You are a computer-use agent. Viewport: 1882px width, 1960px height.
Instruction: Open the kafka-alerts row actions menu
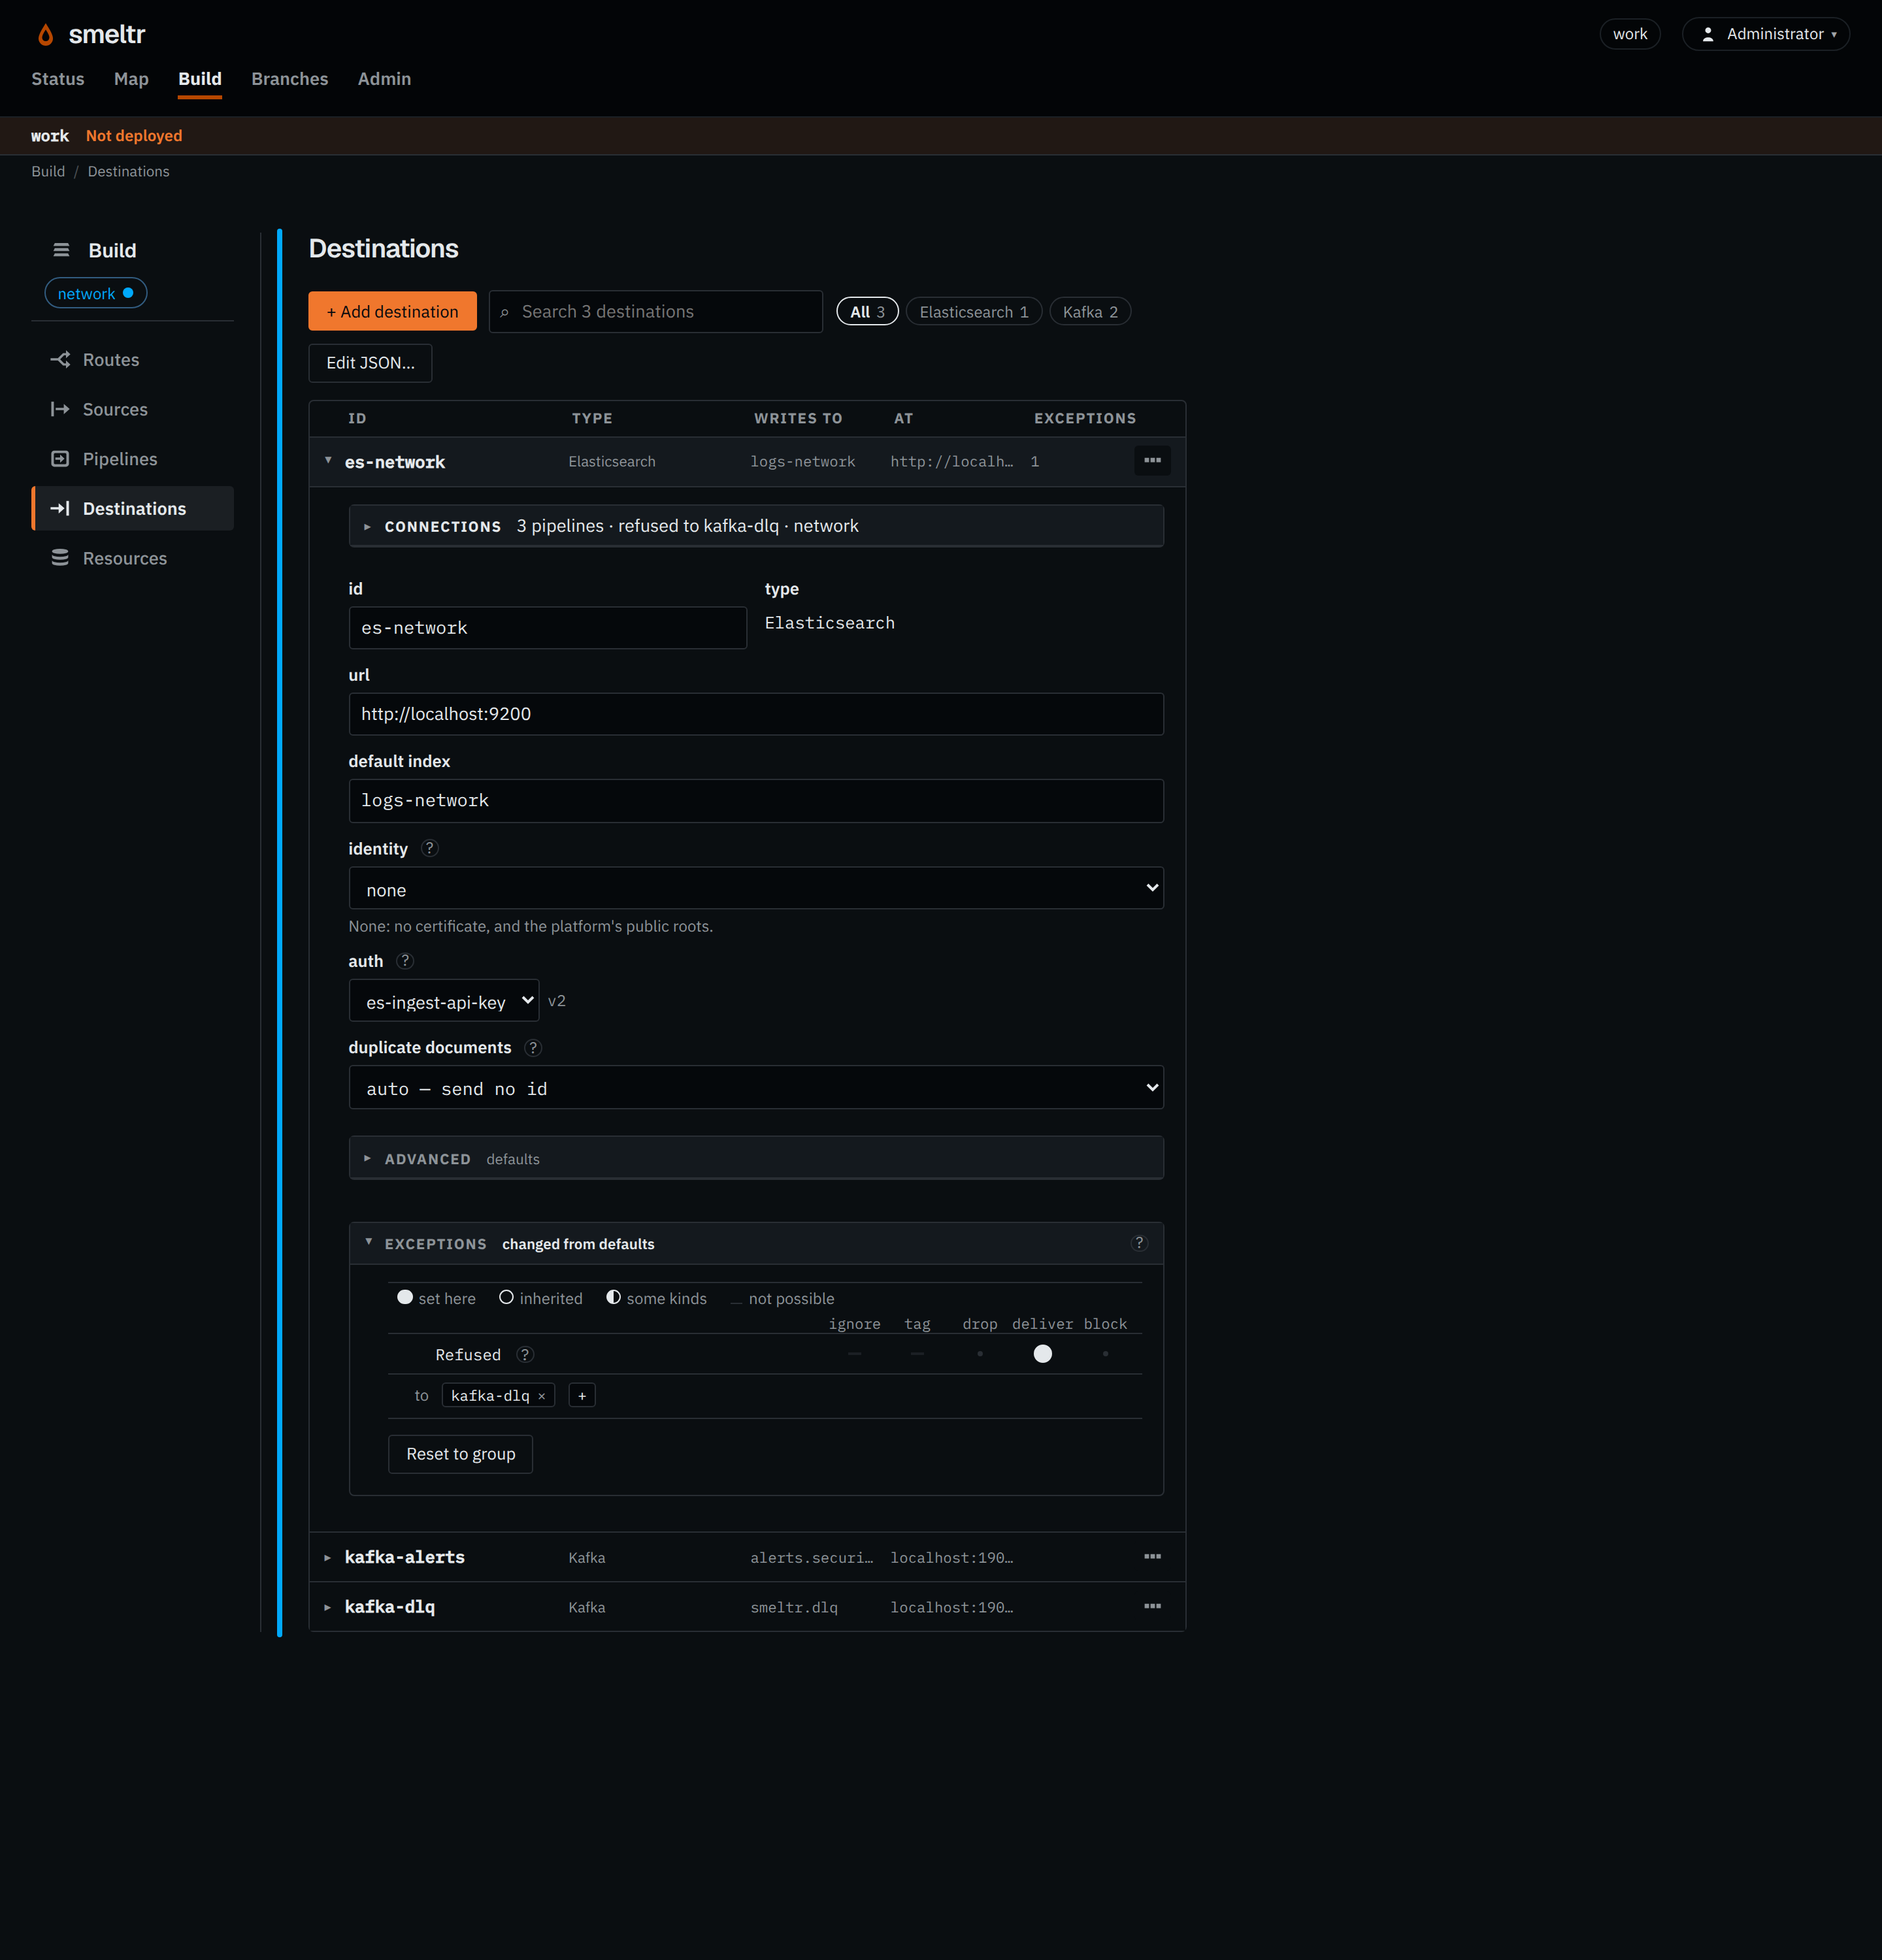tap(1152, 1557)
